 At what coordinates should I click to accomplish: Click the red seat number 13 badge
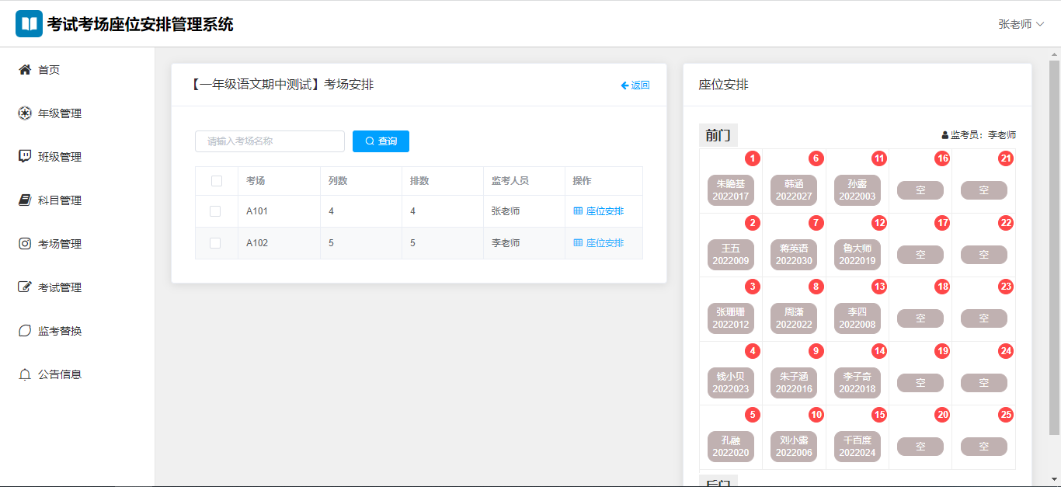click(879, 287)
